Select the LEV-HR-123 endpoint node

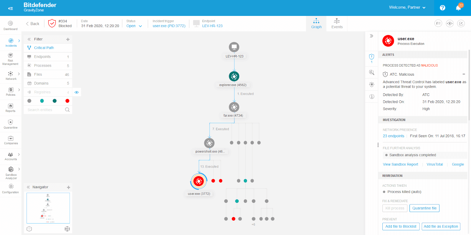(234, 47)
